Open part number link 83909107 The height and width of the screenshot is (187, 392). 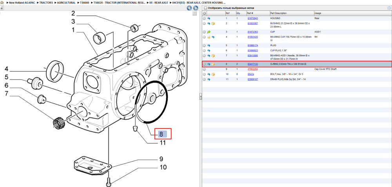click(x=252, y=79)
